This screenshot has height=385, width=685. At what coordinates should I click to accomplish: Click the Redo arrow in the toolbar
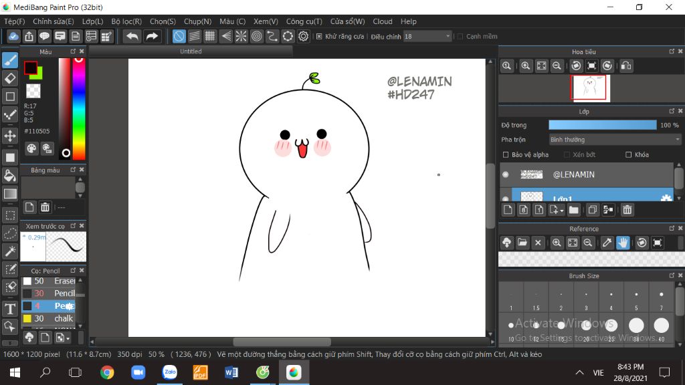[x=152, y=36]
